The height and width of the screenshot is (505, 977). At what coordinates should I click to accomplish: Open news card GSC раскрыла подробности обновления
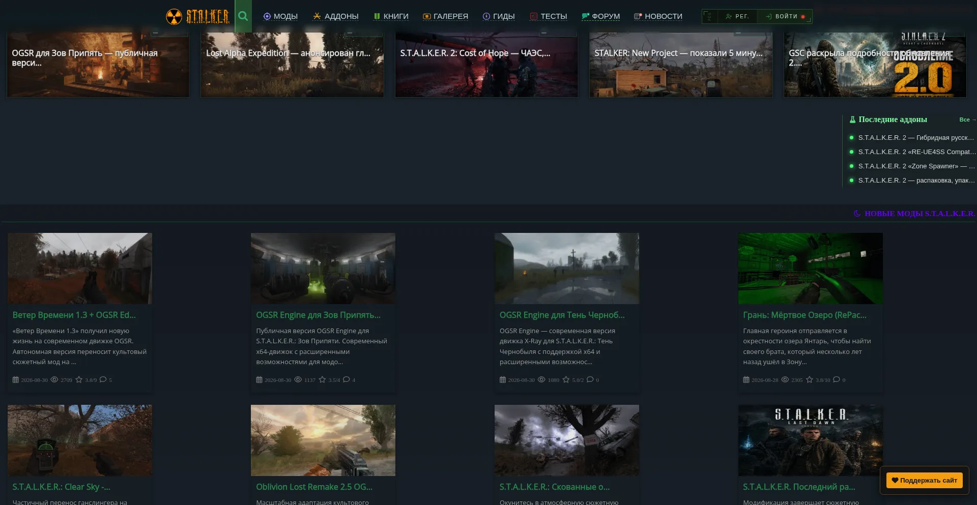coord(875,65)
